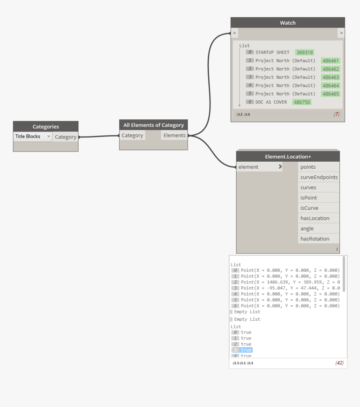
Task: Click the Watch node output port arrow
Action: click(341, 33)
